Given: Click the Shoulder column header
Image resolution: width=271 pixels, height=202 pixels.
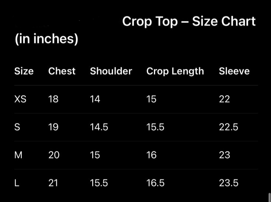Looking at the screenshot, I should 111,71.
